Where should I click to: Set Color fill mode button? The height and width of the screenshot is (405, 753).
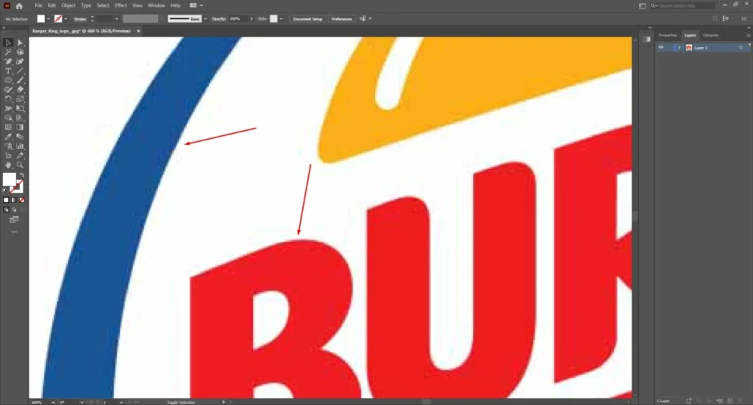click(6, 200)
